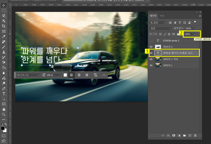The height and width of the screenshot is (144, 211).
Task: Toggle the layer filter on/off switch
Action: (x=195, y=22)
